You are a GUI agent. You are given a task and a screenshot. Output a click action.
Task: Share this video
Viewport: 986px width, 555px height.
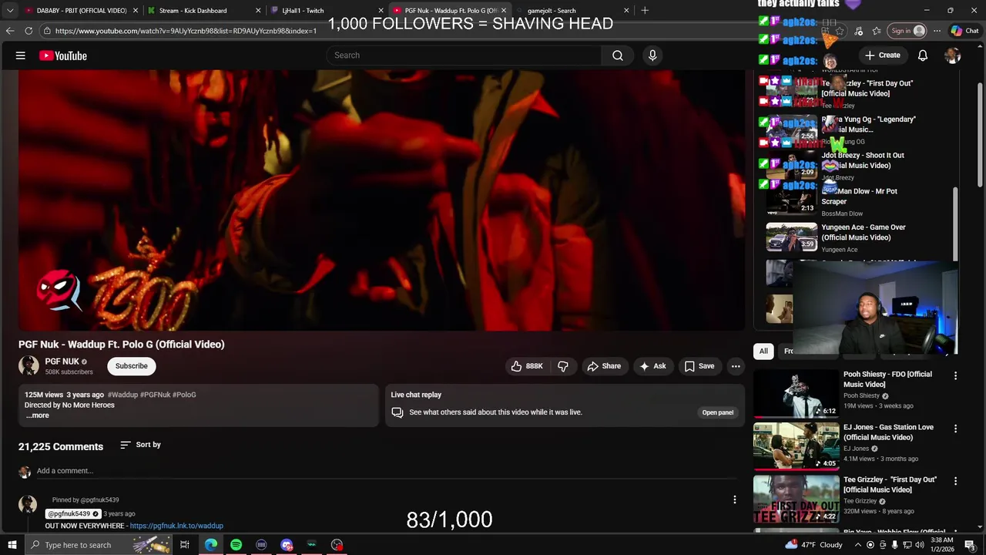(x=604, y=366)
